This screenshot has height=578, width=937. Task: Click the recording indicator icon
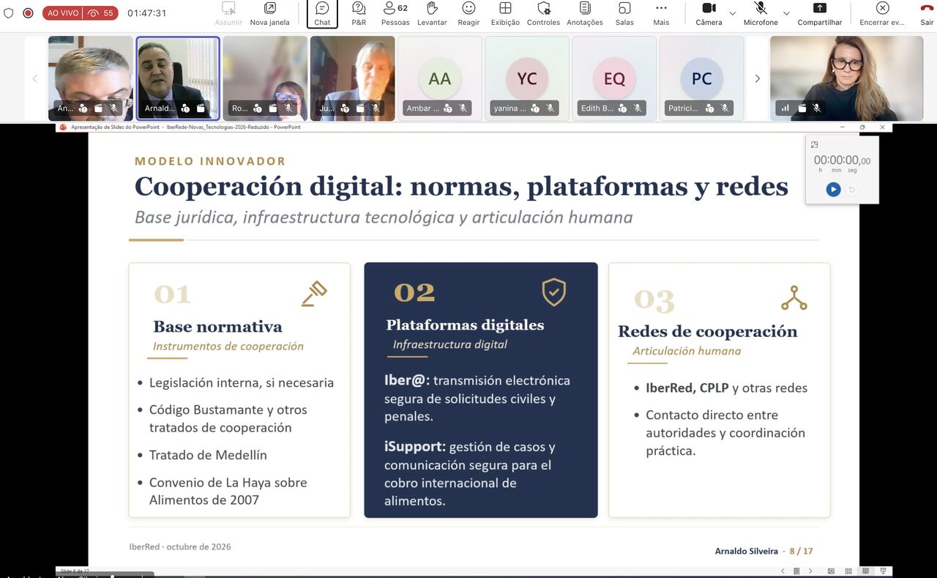pos(28,13)
